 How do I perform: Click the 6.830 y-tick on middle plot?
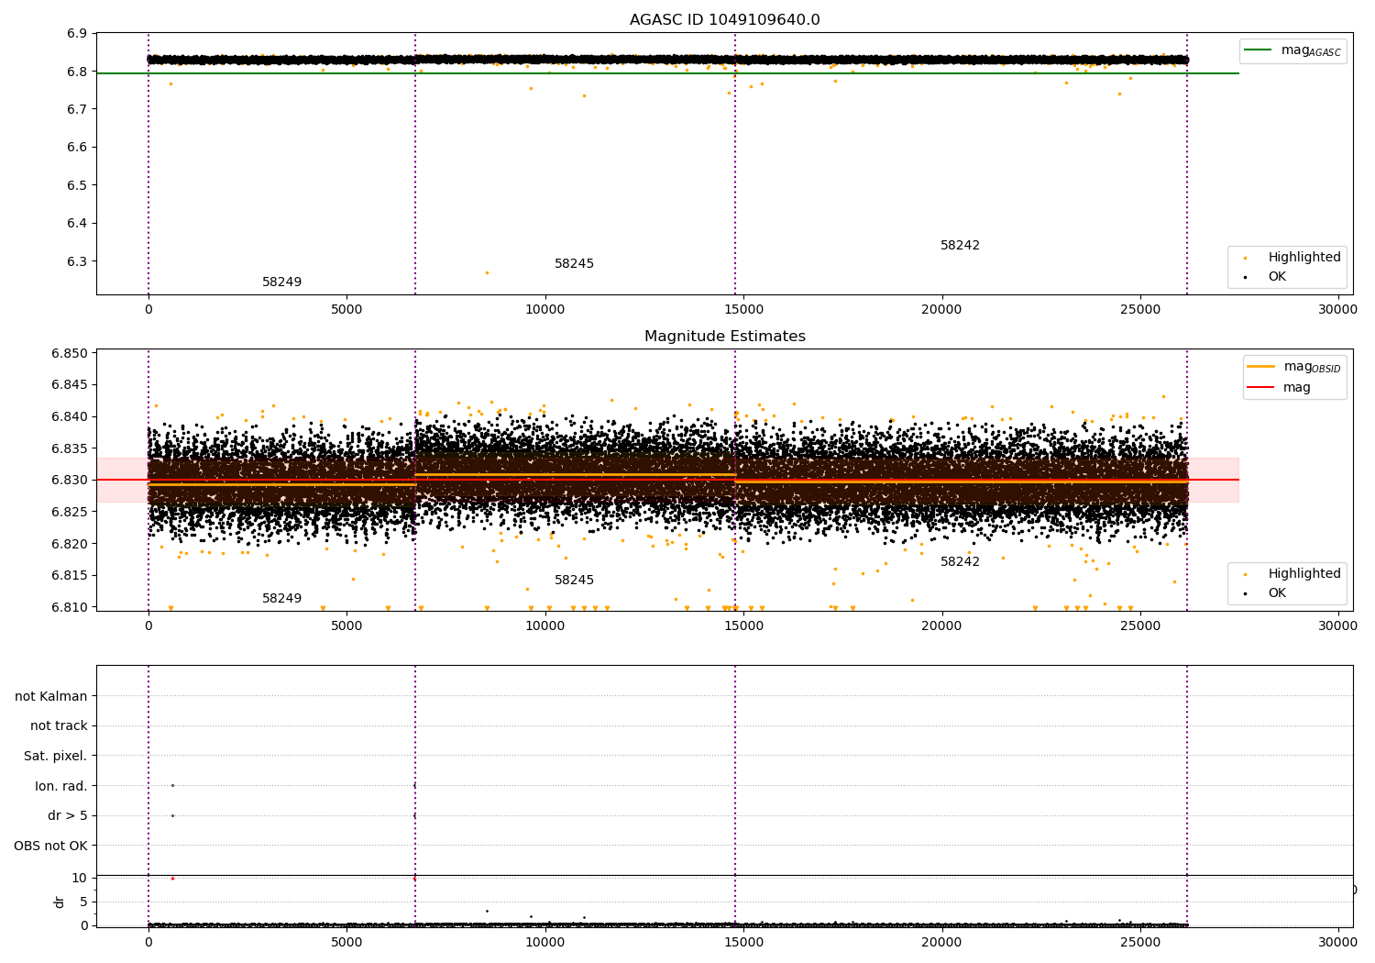point(70,481)
